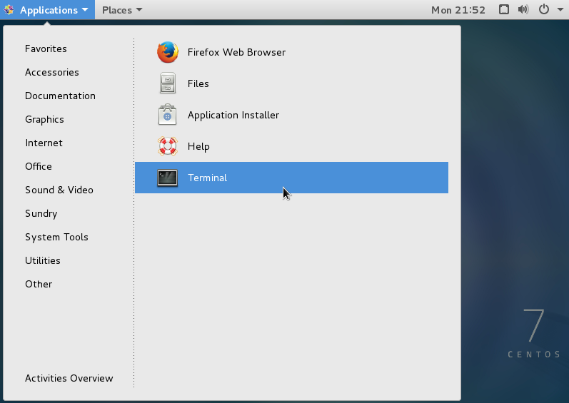The height and width of the screenshot is (403, 569).
Task: Open Activities Overview
Action: tap(69, 378)
